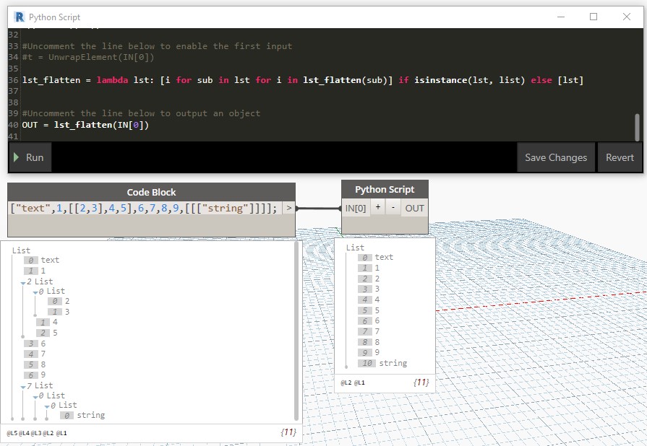
Task: Minimize the Python Script editor window
Action: (561, 17)
